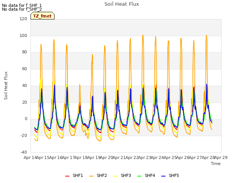Image resolution: width=244 pixels, height=183 pixels.
Task: Click the y-axis label 20
Action: 24,103
